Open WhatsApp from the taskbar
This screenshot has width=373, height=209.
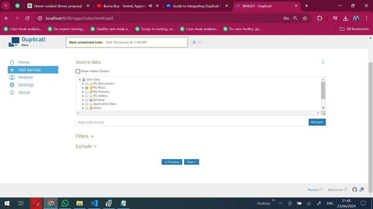[x=65, y=203]
